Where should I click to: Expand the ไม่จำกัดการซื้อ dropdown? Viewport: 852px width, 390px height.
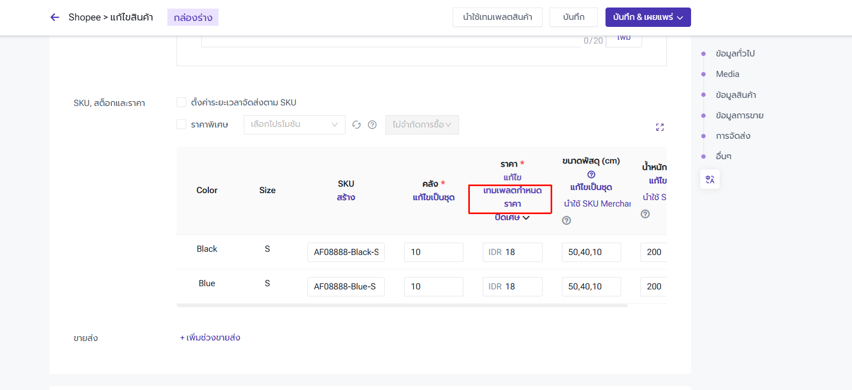pyautogui.click(x=422, y=125)
